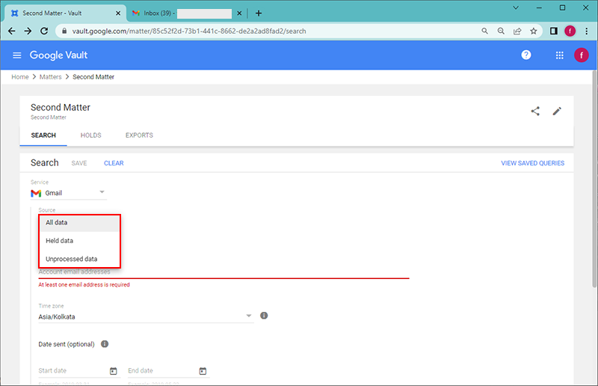View the site lock security icon

pos(64,31)
